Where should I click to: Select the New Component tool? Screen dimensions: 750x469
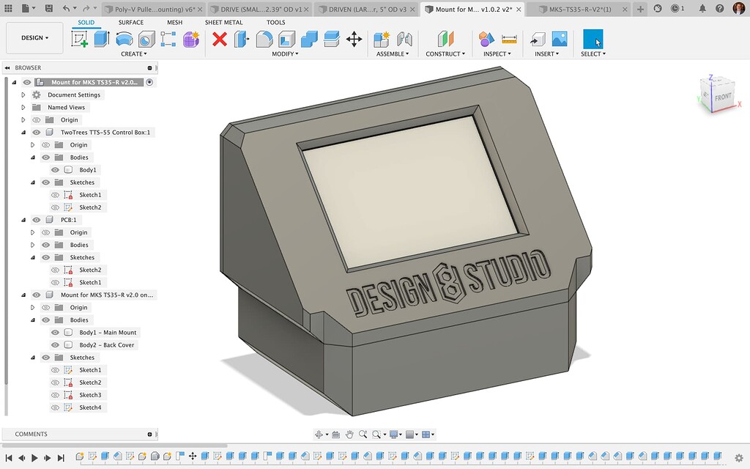tap(382, 39)
